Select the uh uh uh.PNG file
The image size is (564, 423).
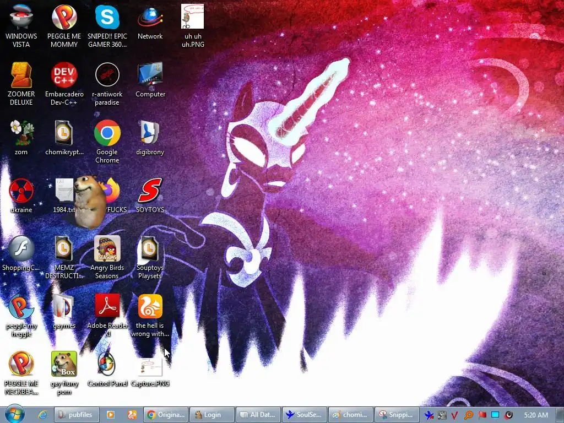[x=193, y=25]
